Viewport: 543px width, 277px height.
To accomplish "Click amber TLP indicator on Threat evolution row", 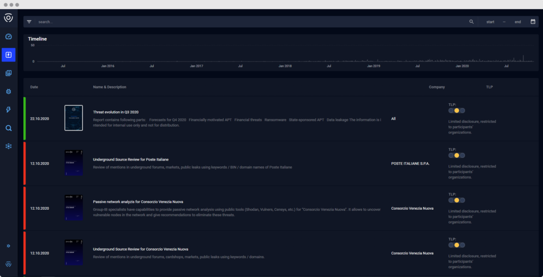I will click(x=457, y=111).
